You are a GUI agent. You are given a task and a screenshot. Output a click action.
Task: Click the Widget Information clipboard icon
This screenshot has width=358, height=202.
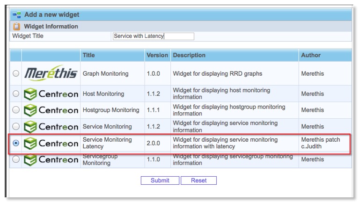pyautogui.click(x=17, y=27)
